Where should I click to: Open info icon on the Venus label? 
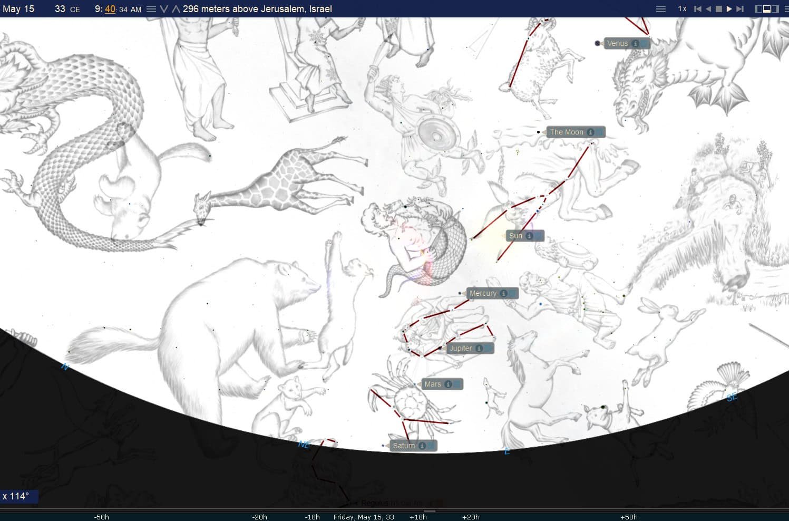point(636,44)
